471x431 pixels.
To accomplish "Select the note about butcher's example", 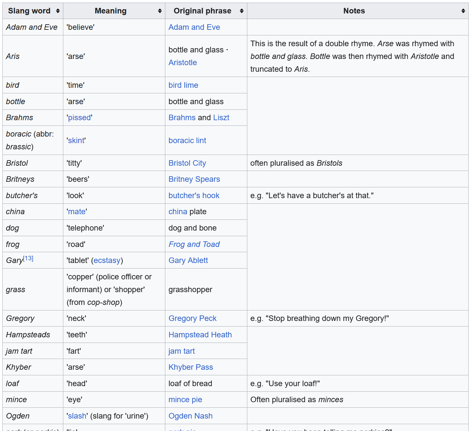I will coord(312,196).
